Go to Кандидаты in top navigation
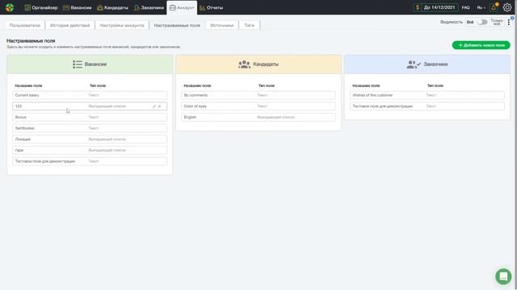This screenshot has width=517, height=290. pos(112,7)
